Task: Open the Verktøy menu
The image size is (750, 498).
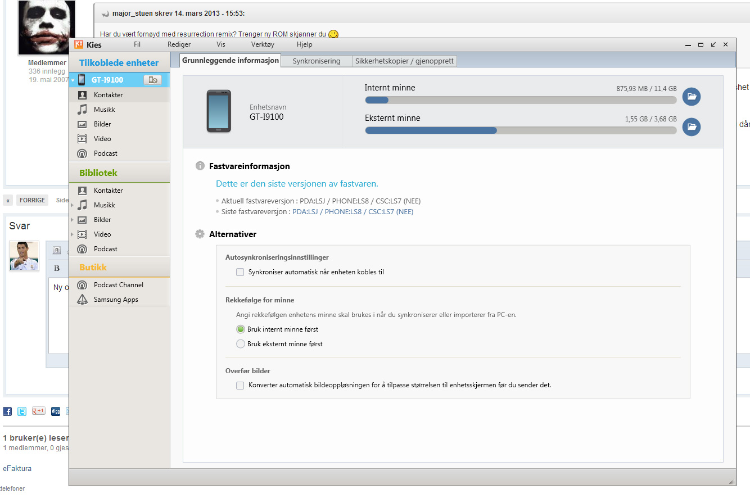Action: point(263,44)
